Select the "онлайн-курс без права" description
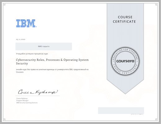This screenshot has height=124, width=161. [52, 71]
